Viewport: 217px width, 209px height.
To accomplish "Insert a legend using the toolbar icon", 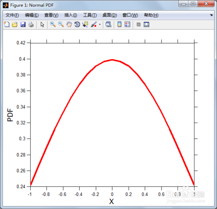I will coord(127,24).
